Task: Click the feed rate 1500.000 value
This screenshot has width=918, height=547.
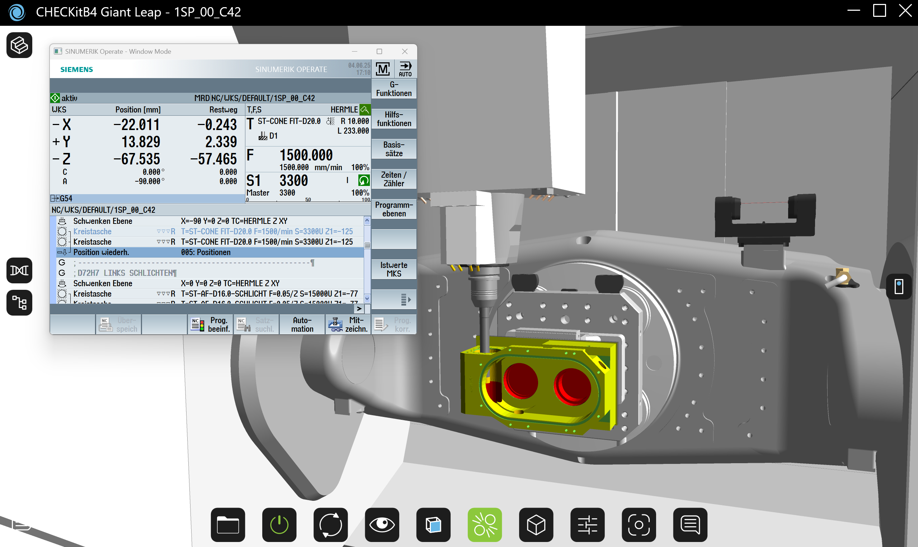Action: [306, 155]
